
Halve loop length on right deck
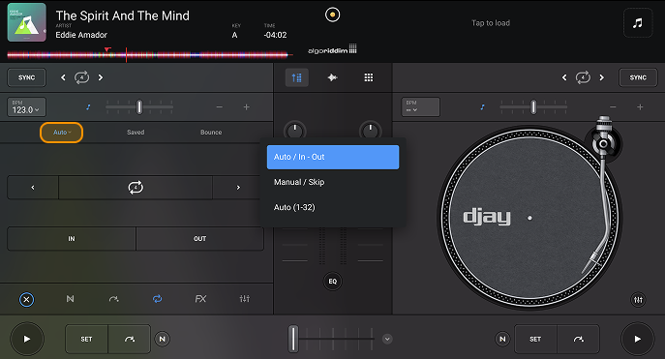pos(564,77)
